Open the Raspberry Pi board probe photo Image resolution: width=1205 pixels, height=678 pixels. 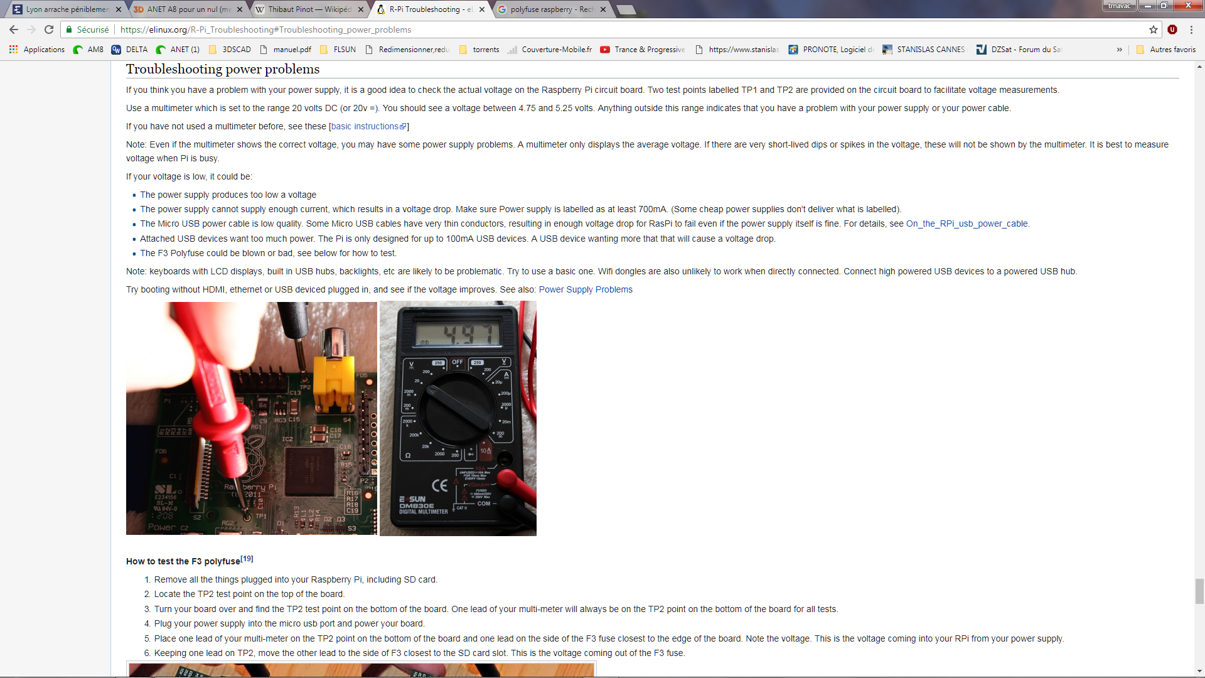(252, 419)
